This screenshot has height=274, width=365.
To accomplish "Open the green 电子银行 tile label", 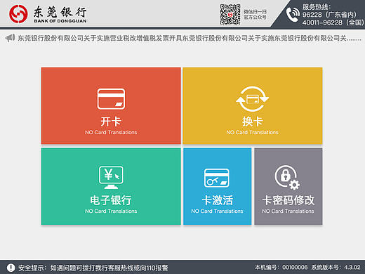I will click(111, 200).
